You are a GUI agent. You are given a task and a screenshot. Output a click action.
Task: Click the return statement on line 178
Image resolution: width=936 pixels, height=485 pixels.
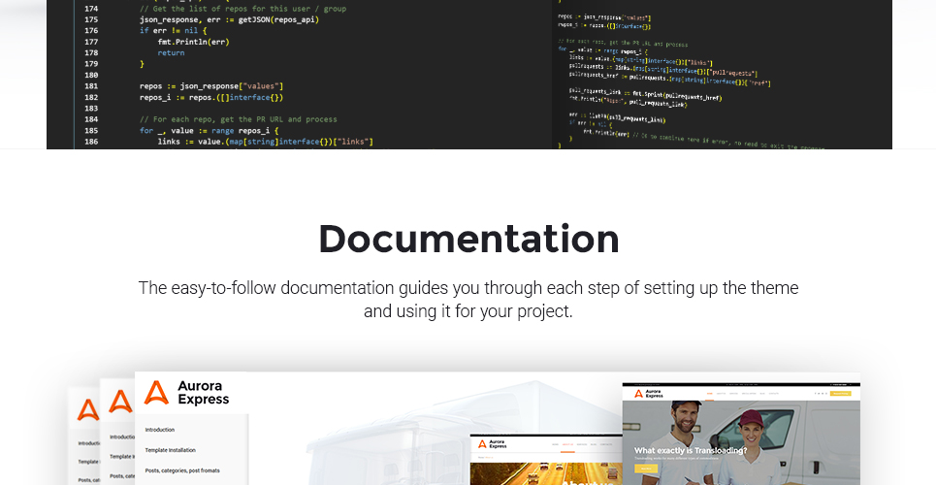(171, 52)
